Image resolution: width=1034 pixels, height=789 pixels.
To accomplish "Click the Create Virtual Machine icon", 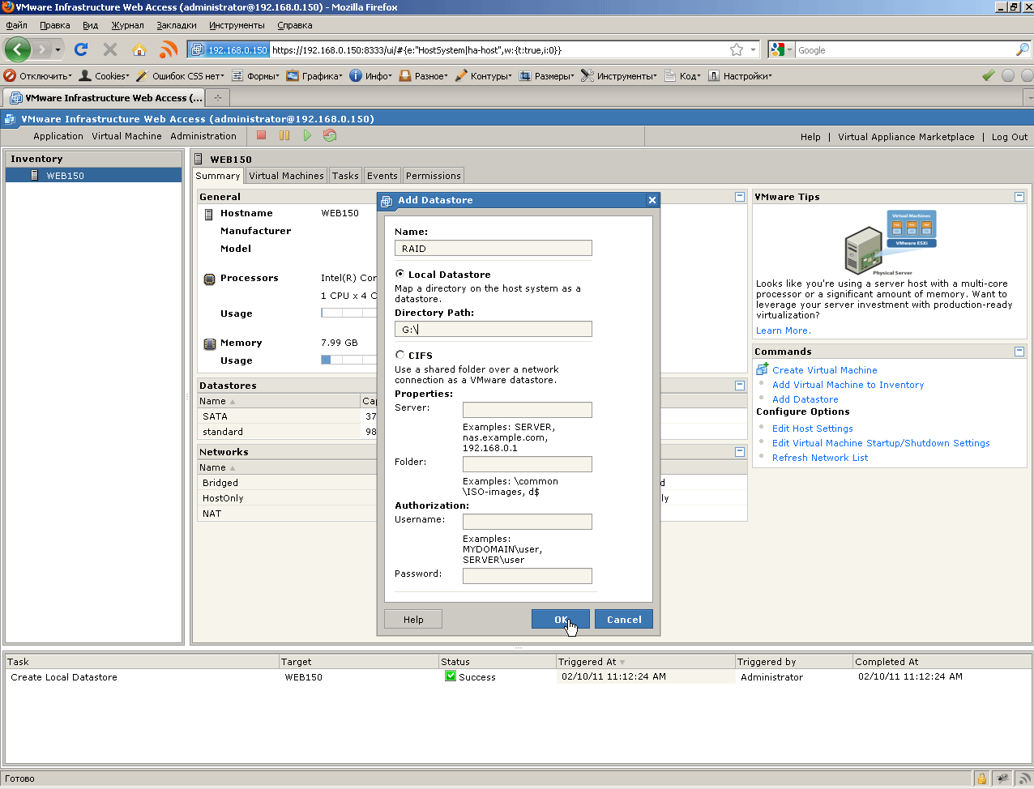I will (x=763, y=369).
